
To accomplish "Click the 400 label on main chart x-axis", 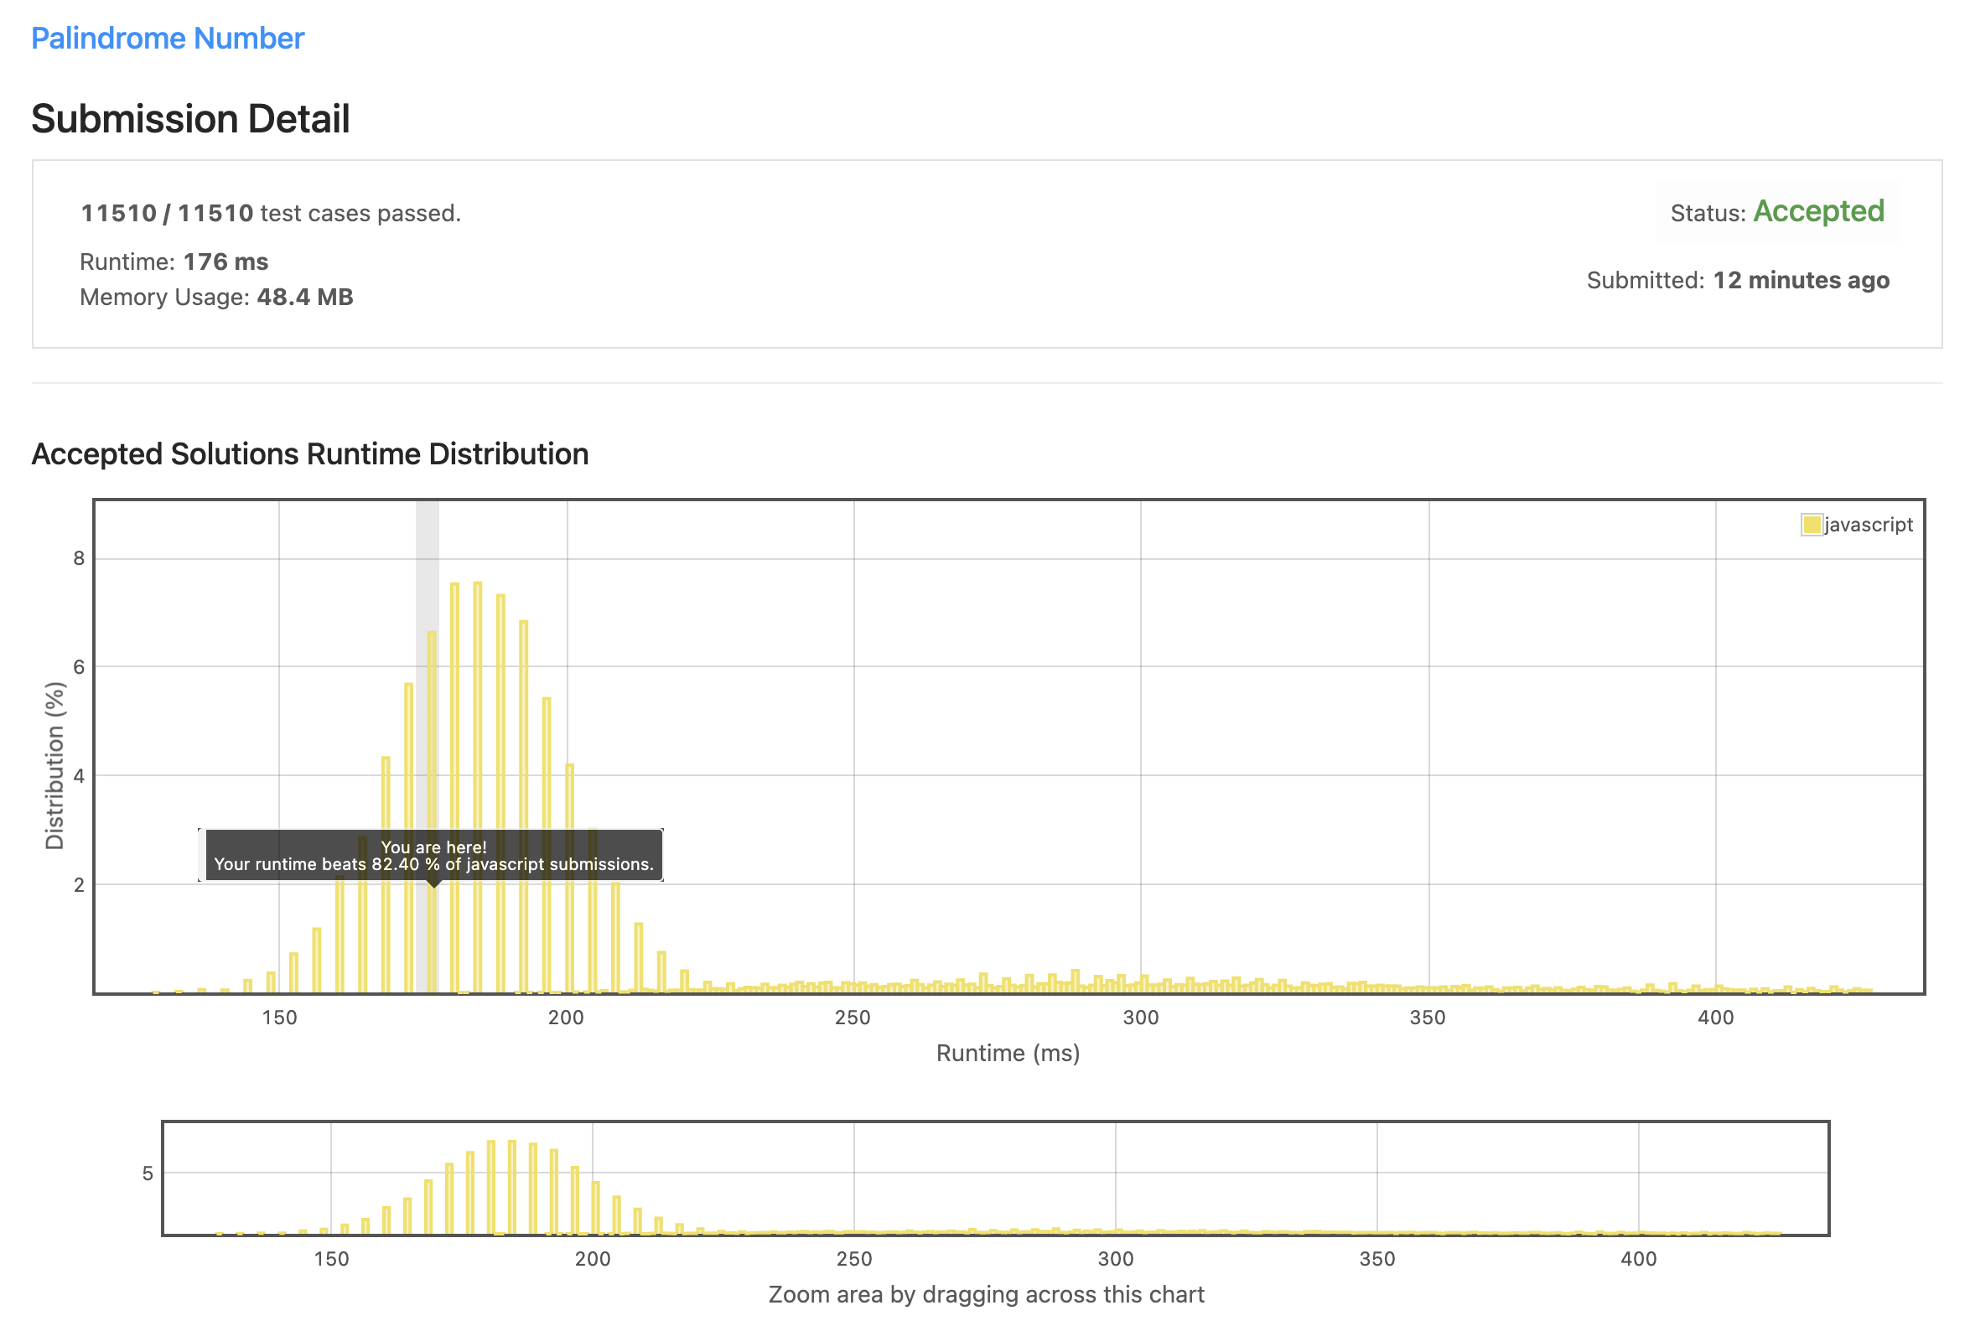I will [1714, 1018].
